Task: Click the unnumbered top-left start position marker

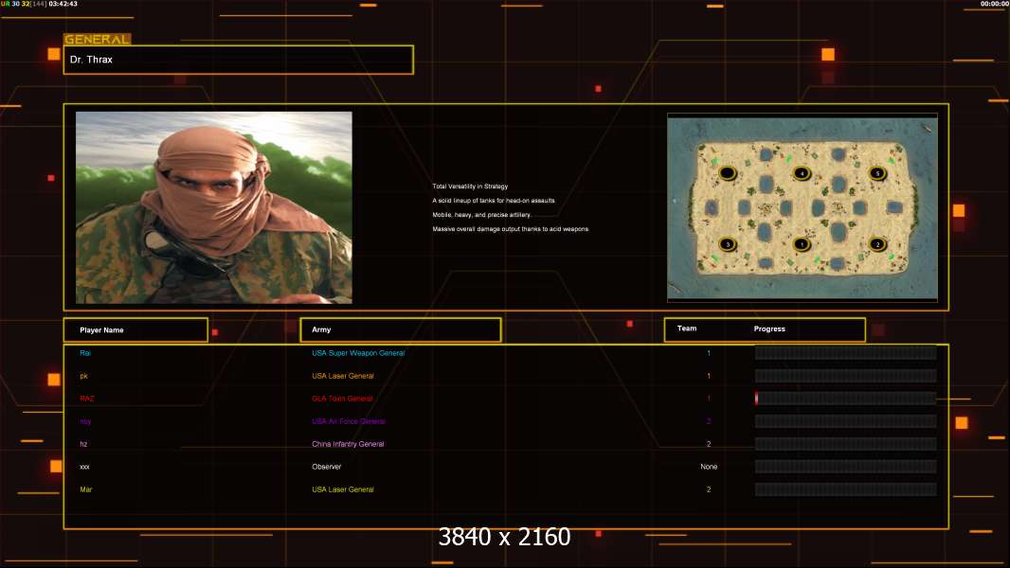Action: coord(727,173)
